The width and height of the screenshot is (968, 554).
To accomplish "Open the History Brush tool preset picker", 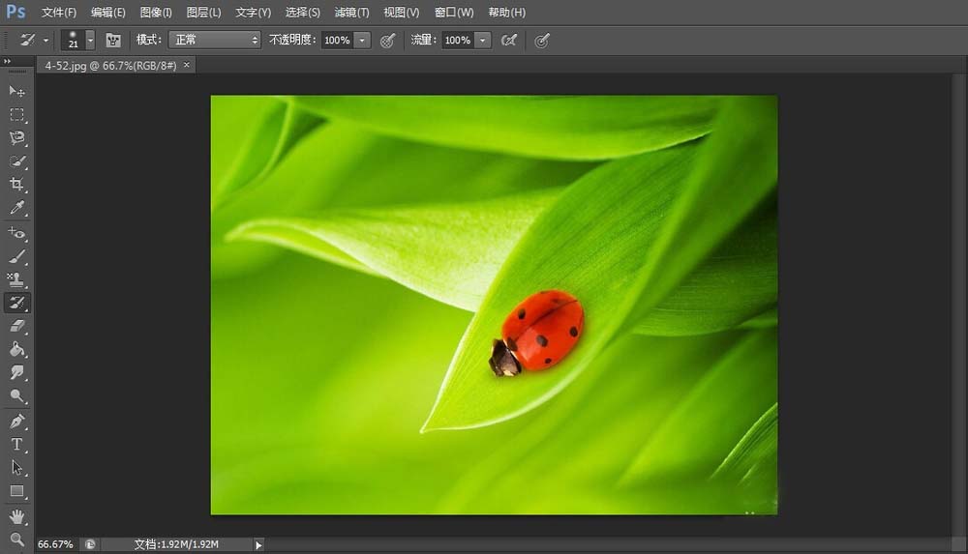I will click(x=28, y=40).
